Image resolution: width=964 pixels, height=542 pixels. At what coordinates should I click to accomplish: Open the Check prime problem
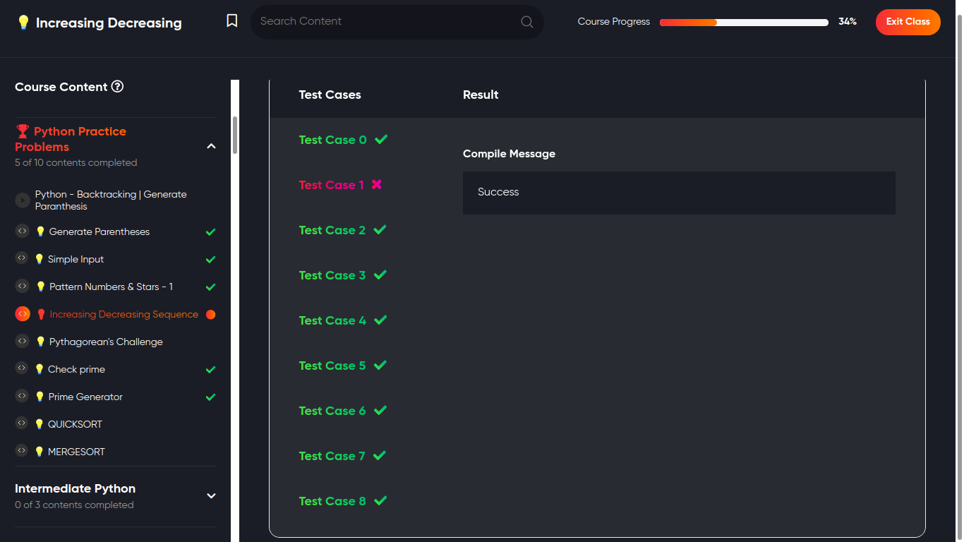click(76, 369)
